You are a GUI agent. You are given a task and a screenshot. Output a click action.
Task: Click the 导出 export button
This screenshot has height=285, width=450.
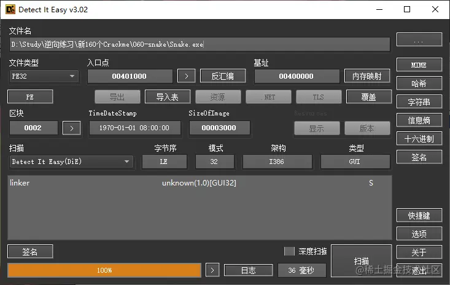coord(117,97)
